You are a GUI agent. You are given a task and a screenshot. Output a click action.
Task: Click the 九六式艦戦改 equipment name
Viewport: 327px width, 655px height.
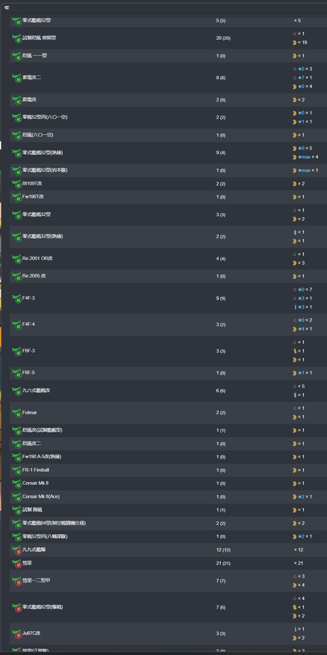[36, 390]
